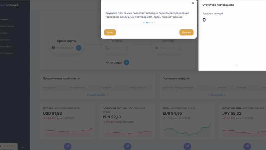Open Аналитика in the sidebar
This screenshot has height=150, width=266.
tap(5, 46)
